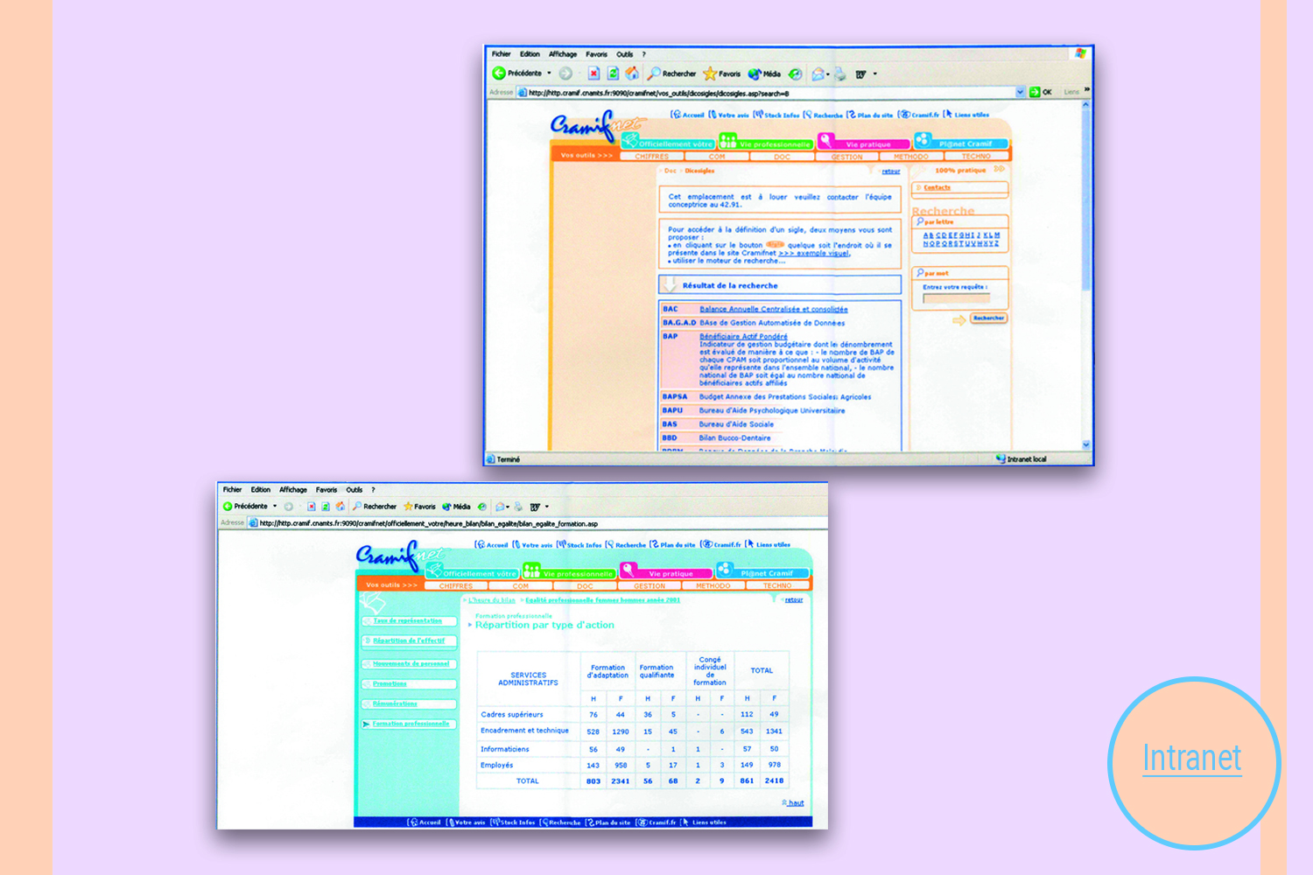
Task: Open the Formation professionnelle link in left sidebar
Action: pyautogui.click(x=411, y=724)
